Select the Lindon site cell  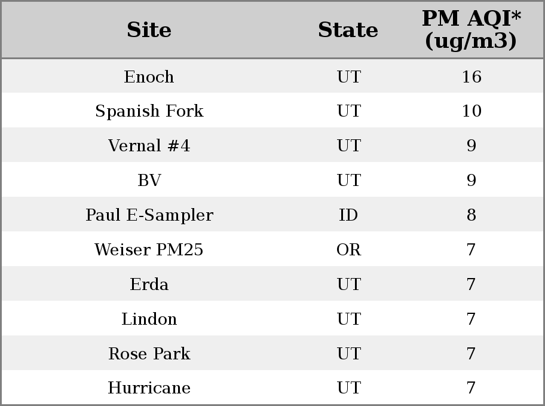(x=149, y=319)
